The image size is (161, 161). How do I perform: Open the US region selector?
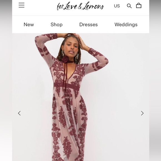pyautogui.click(x=117, y=6)
